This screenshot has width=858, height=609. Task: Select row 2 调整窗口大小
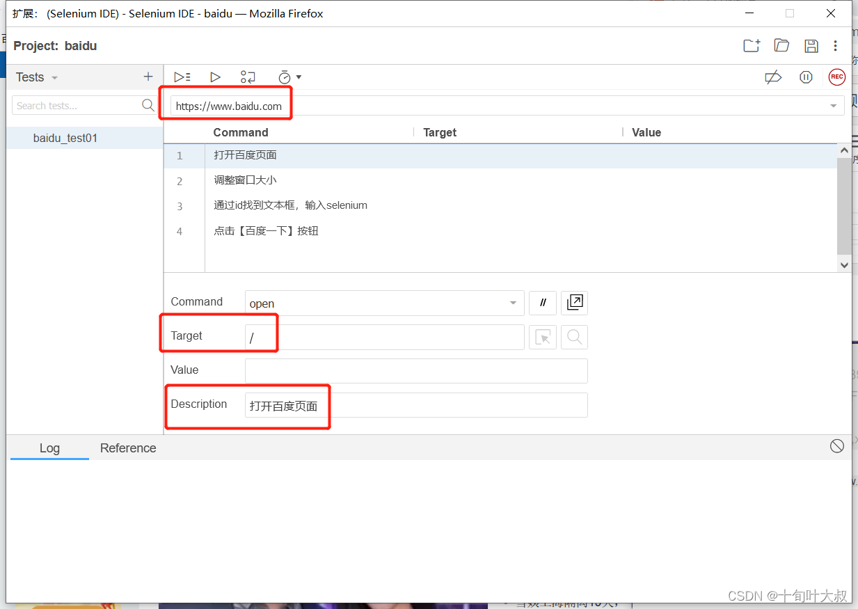[x=500, y=180]
